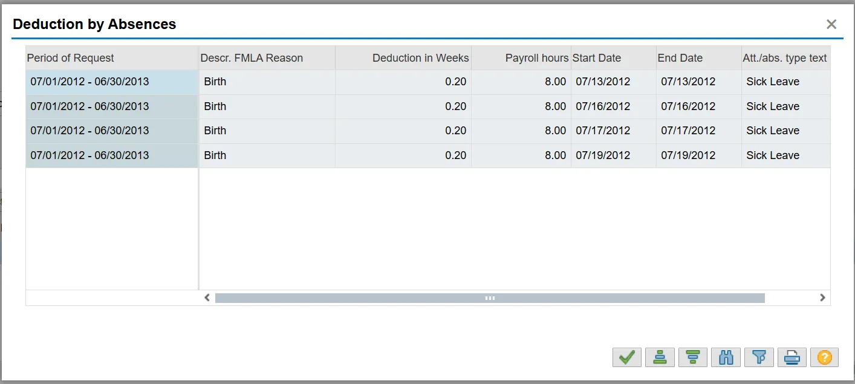The height and width of the screenshot is (384, 855).
Task: Open the set filter funnel icon
Action: coord(759,357)
